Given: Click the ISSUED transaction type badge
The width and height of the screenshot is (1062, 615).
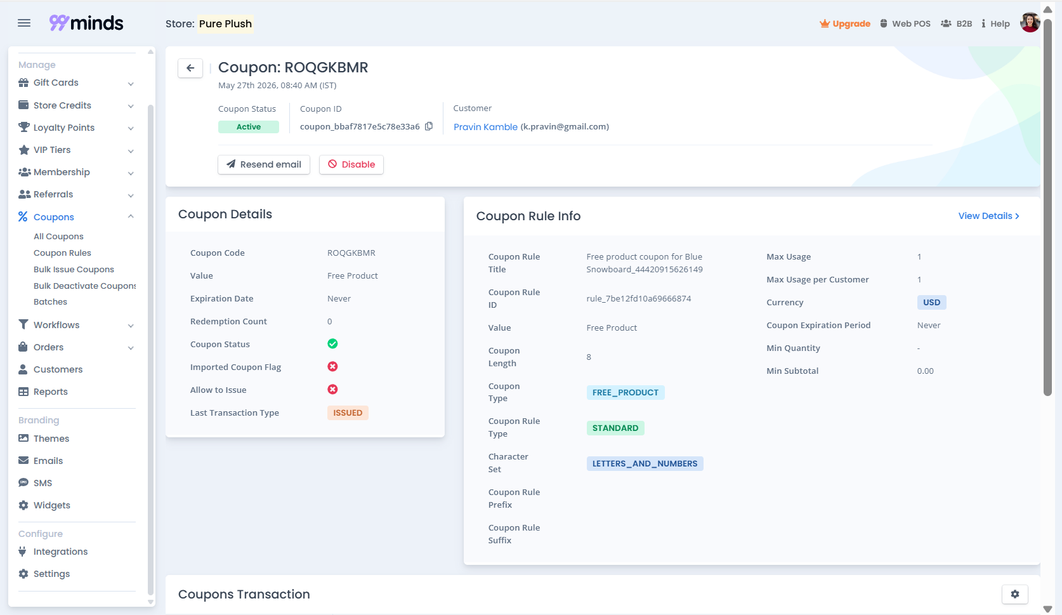Looking at the screenshot, I should [348, 413].
